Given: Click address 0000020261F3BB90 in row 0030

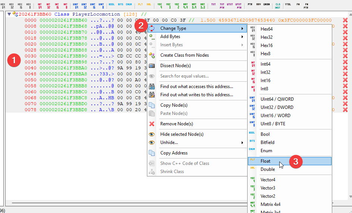Looking at the screenshot, I should tap(63, 56).
